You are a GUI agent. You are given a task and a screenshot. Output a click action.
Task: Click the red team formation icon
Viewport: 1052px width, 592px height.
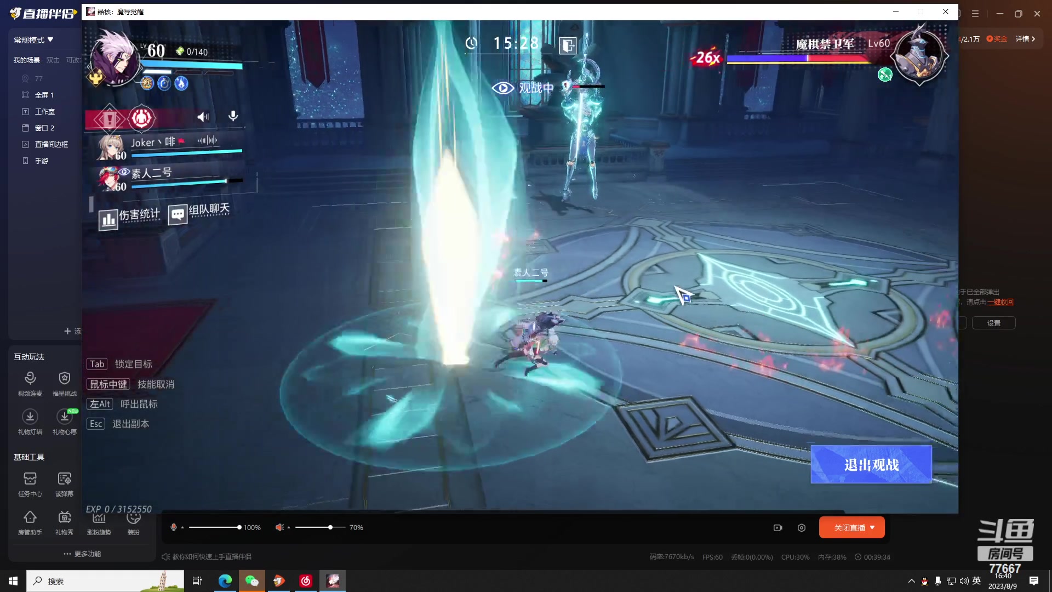(x=141, y=118)
